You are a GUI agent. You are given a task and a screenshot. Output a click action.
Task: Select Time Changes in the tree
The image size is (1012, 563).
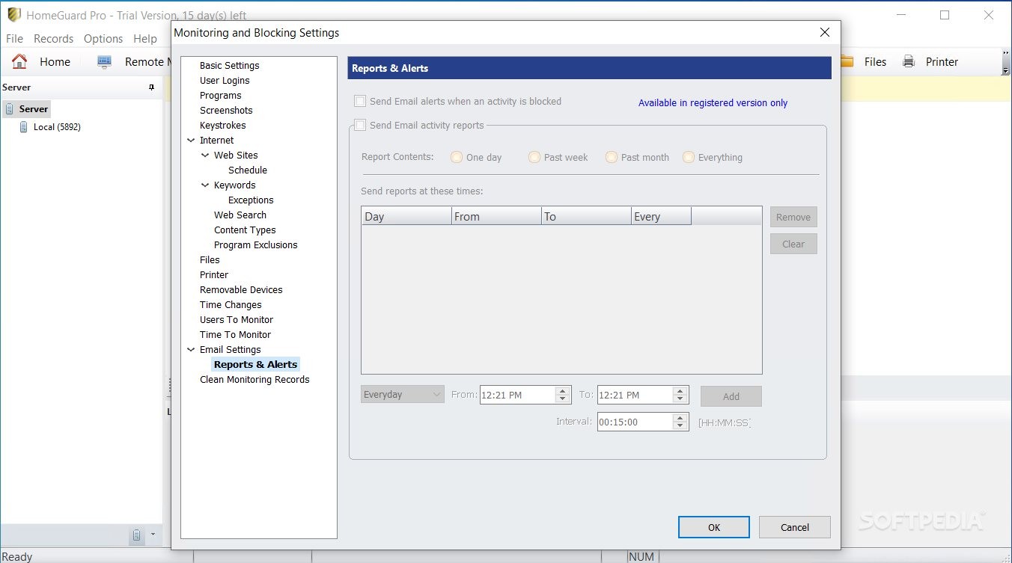coord(231,305)
